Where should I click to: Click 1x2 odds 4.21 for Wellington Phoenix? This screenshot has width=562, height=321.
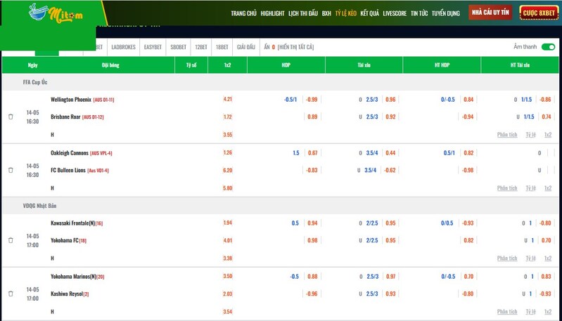(228, 99)
